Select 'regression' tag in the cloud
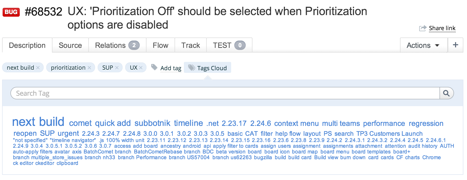Viewport: 467px width, 180px height. 426,123
